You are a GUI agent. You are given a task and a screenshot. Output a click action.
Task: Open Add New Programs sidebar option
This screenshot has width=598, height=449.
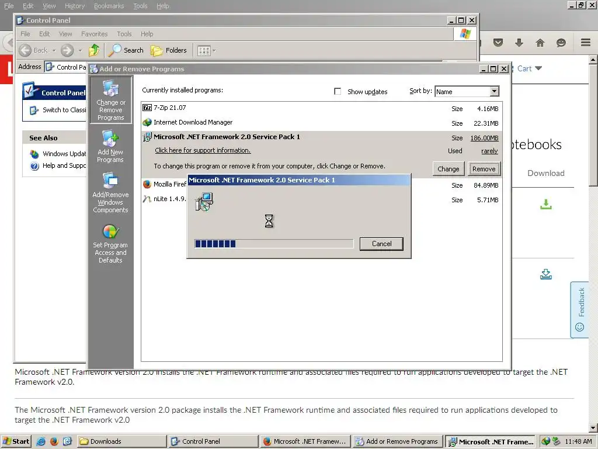[x=110, y=147]
